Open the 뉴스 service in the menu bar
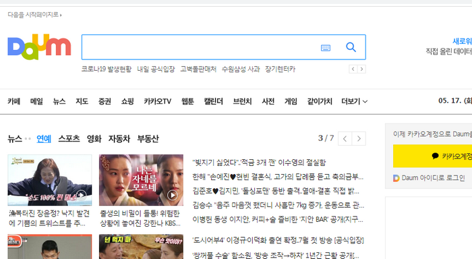This screenshot has width=472, height=259. [x=59, y=101]
